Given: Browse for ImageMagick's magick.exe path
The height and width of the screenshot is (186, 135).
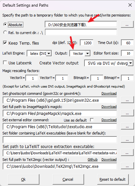Looking at the screenshot, I should 127,113.
